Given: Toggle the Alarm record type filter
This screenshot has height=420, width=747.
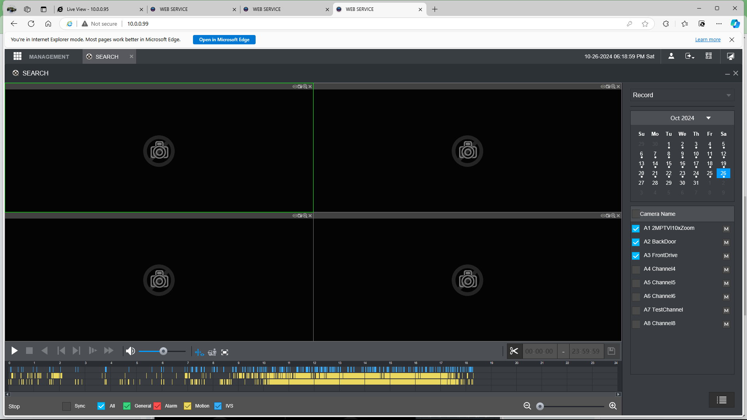Looking at the screenshot, I should coord(157,406).
